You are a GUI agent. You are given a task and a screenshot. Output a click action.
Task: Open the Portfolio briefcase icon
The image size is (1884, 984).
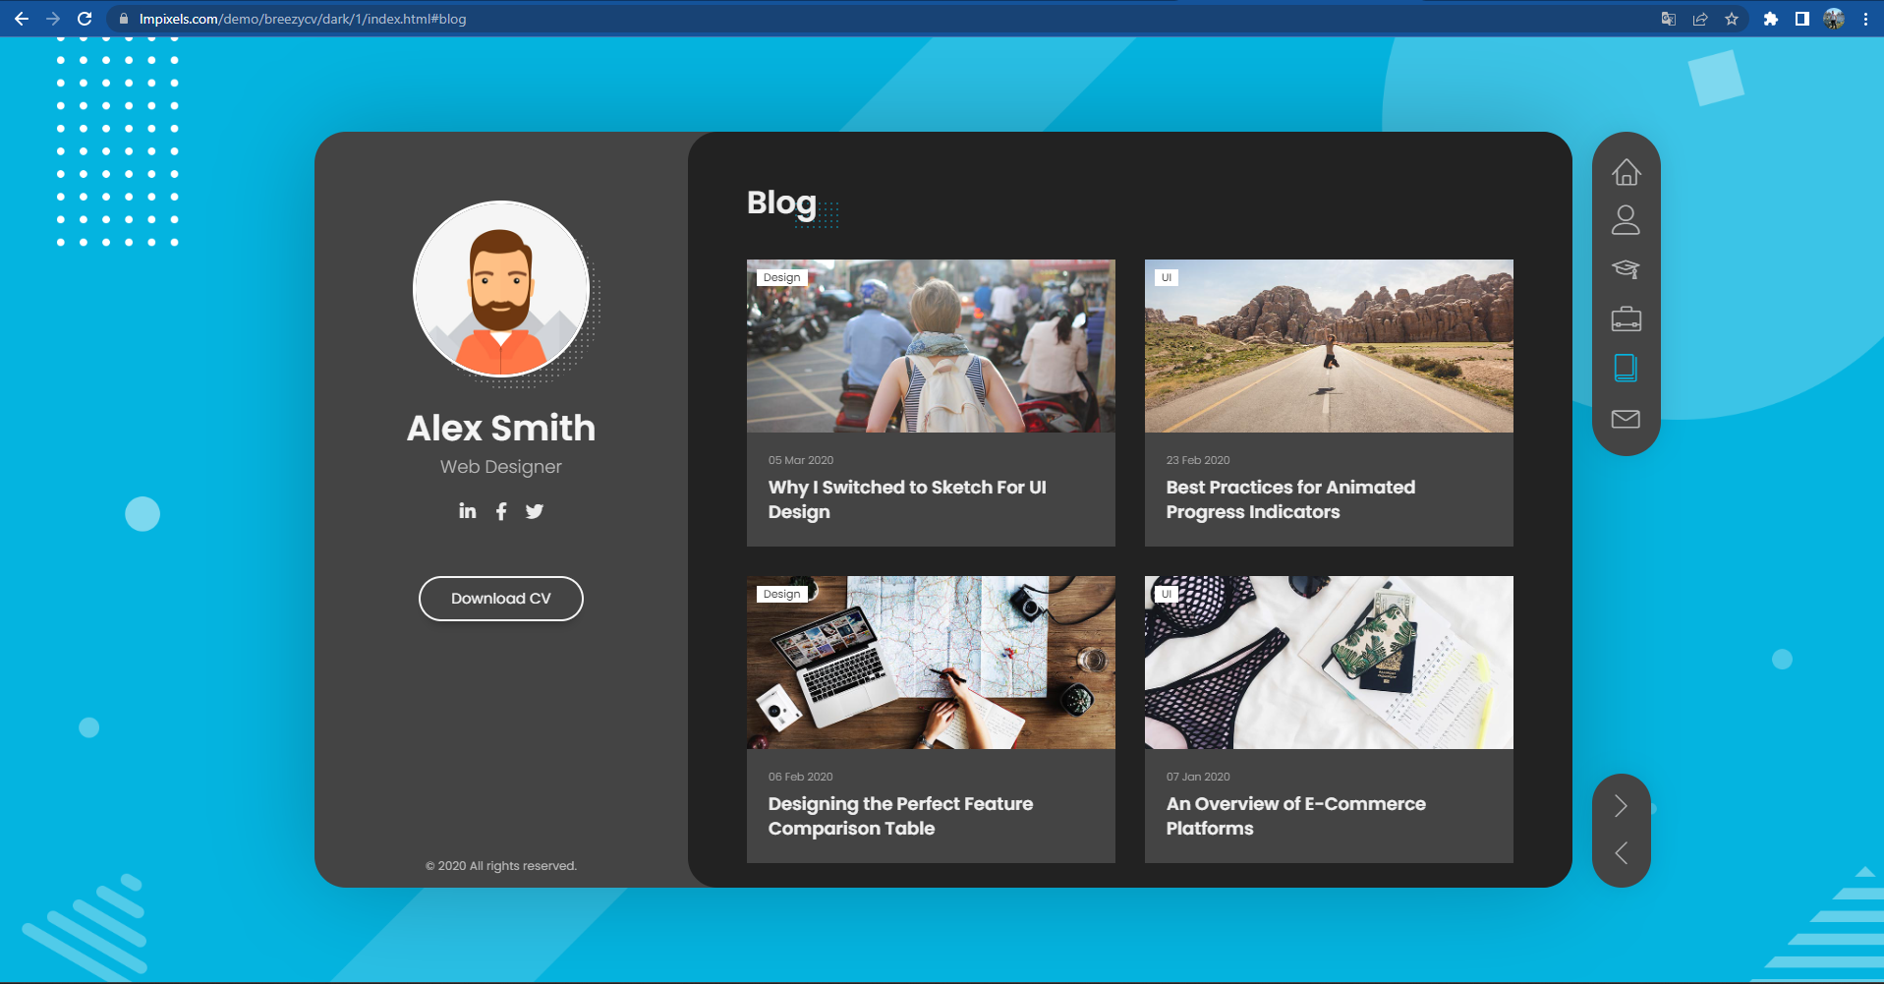click(x=1626, y=318)
